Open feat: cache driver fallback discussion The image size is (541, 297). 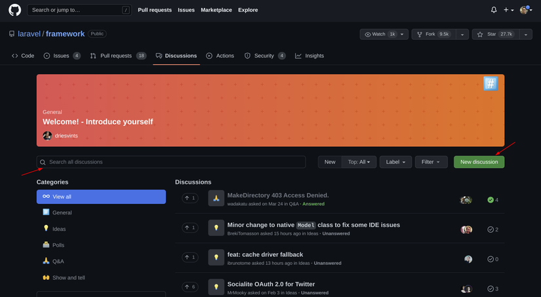pos(265,254)
